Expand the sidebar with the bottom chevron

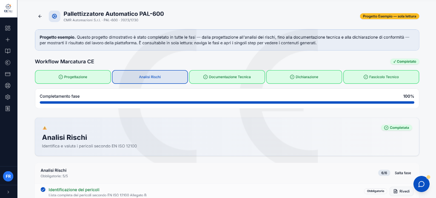(x=8, y=192)
